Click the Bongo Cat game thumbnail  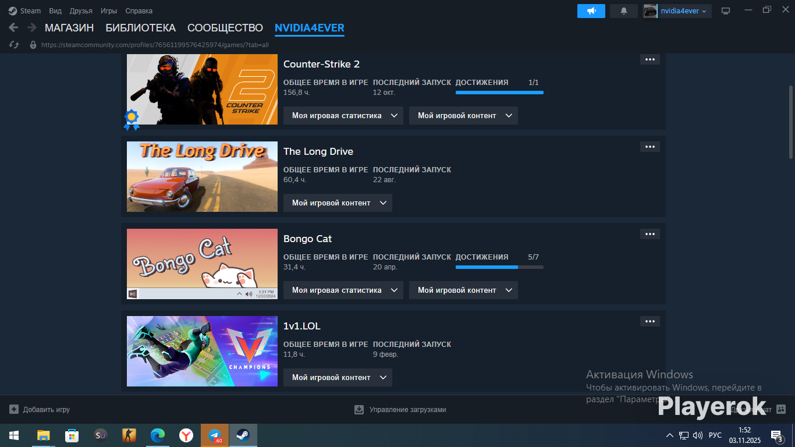click(x=202, y=264)
